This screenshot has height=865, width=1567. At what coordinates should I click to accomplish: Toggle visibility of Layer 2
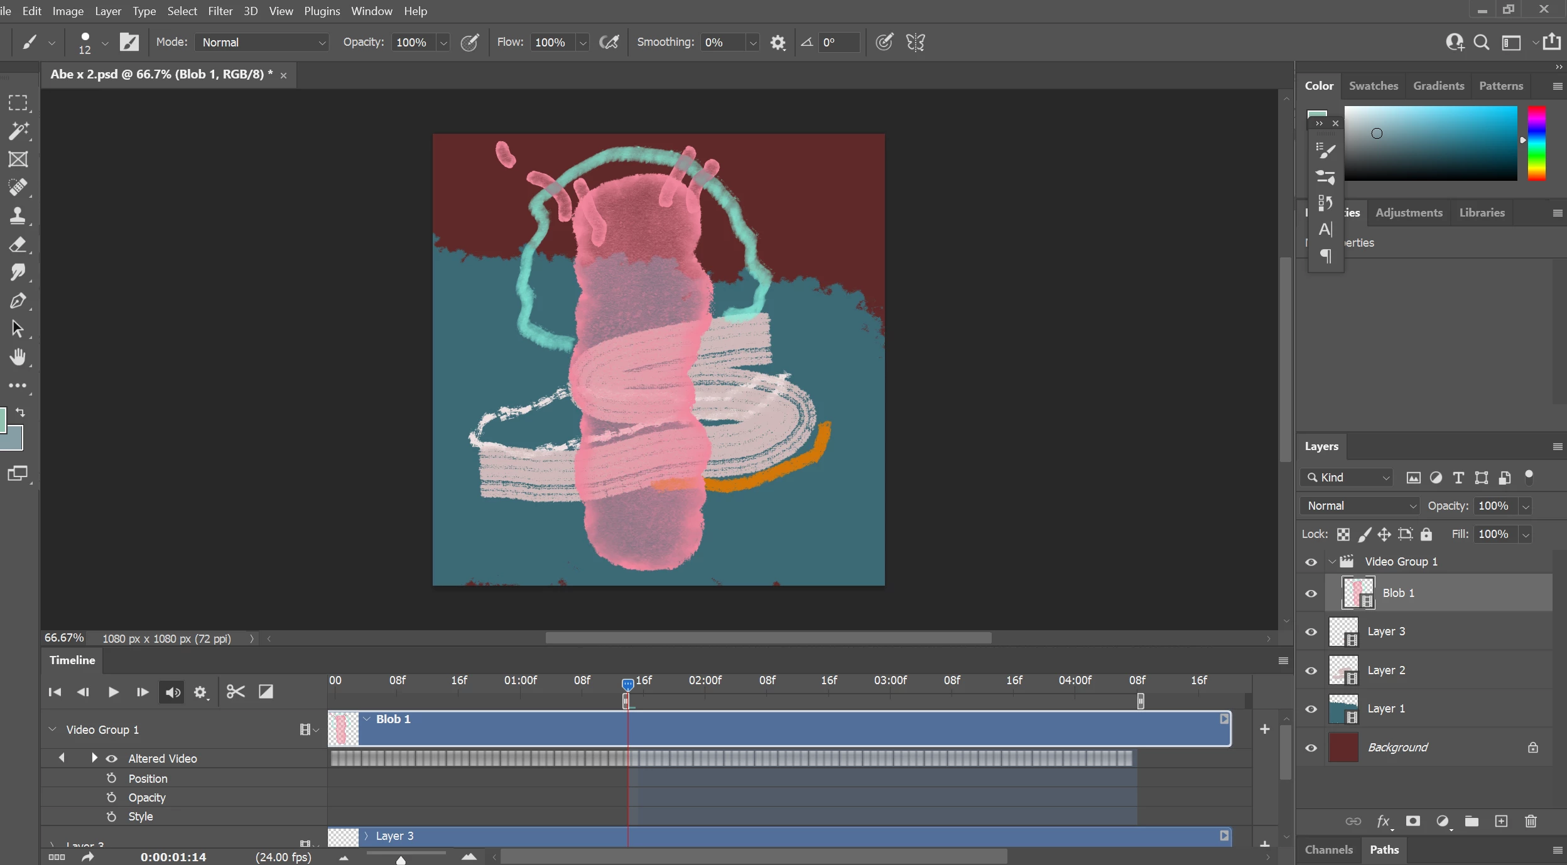tap(1311, 670)
